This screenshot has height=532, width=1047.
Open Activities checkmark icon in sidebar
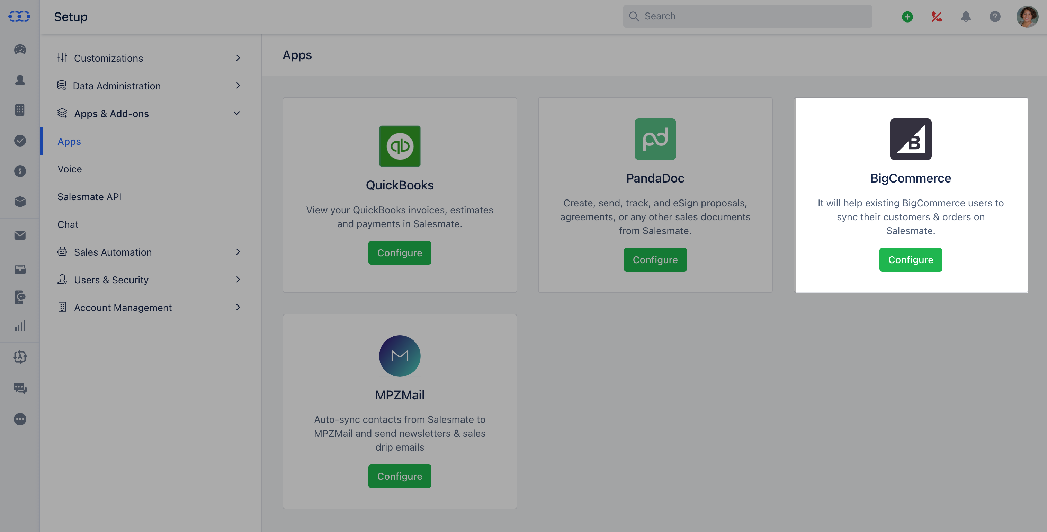[20, 141]
